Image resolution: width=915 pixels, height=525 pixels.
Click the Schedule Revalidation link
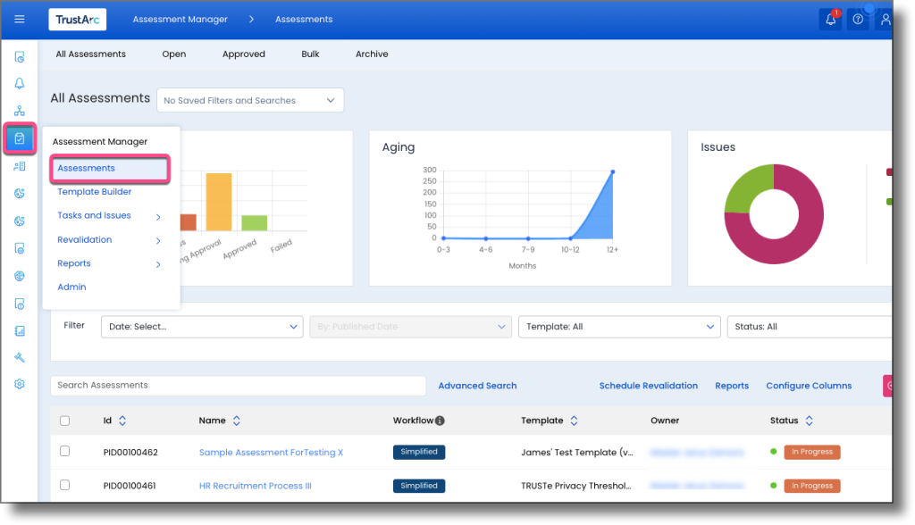click(x=649, y=386)
